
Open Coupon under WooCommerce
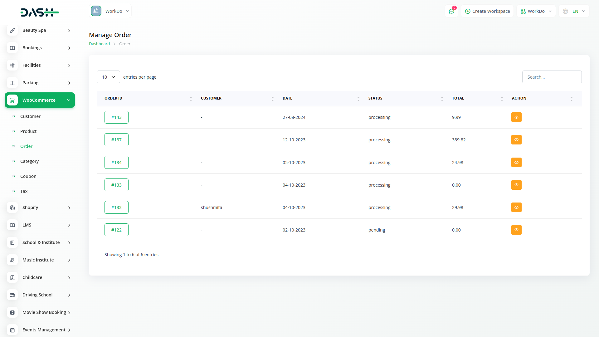(x=28, y=176)
